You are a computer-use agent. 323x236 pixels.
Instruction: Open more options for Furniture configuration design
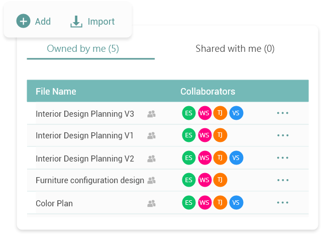click(x=283, y=180)
